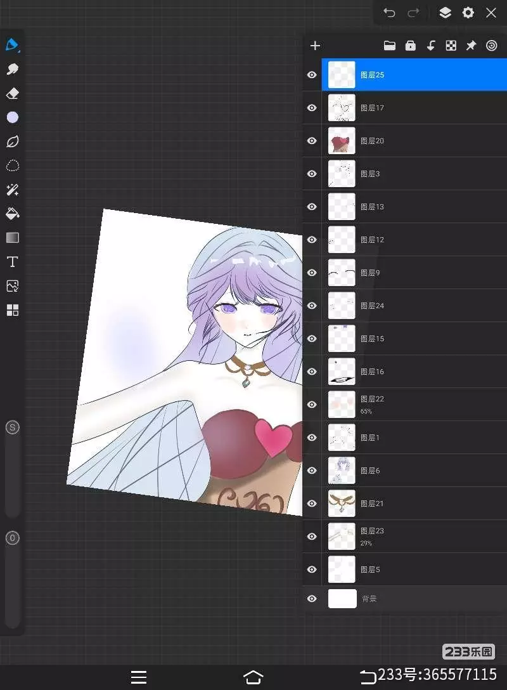The height and width of the screenshot is (690, 507).
Task: Select the Smudge tool
Action: tap(12, 69)
